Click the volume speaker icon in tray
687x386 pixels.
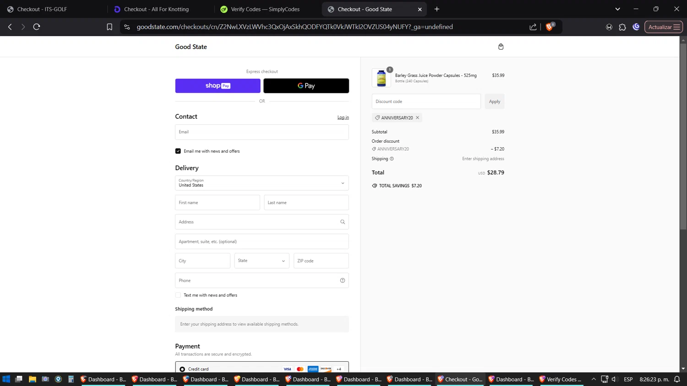pos(615,379)
